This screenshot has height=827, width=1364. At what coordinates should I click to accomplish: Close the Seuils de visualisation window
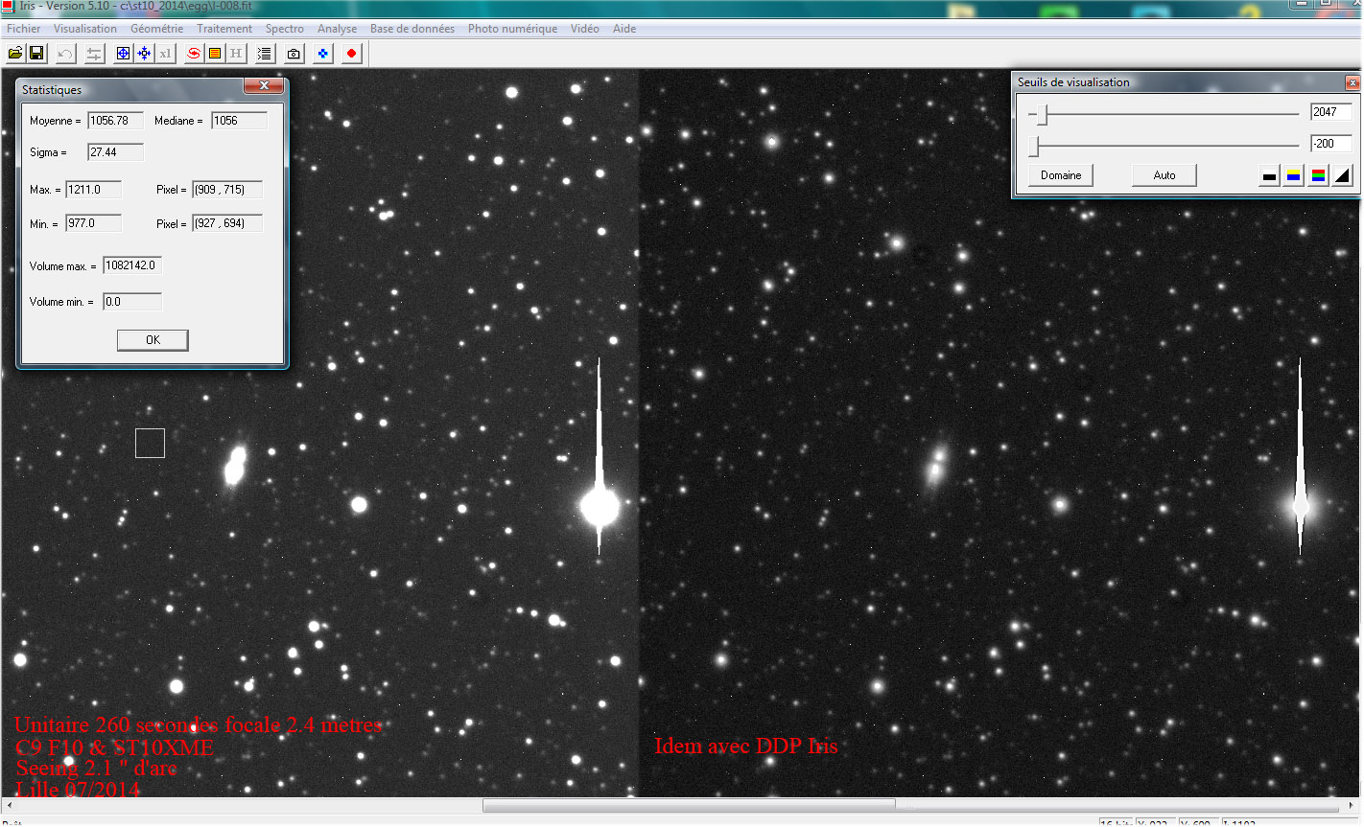tap(1352, 82)
